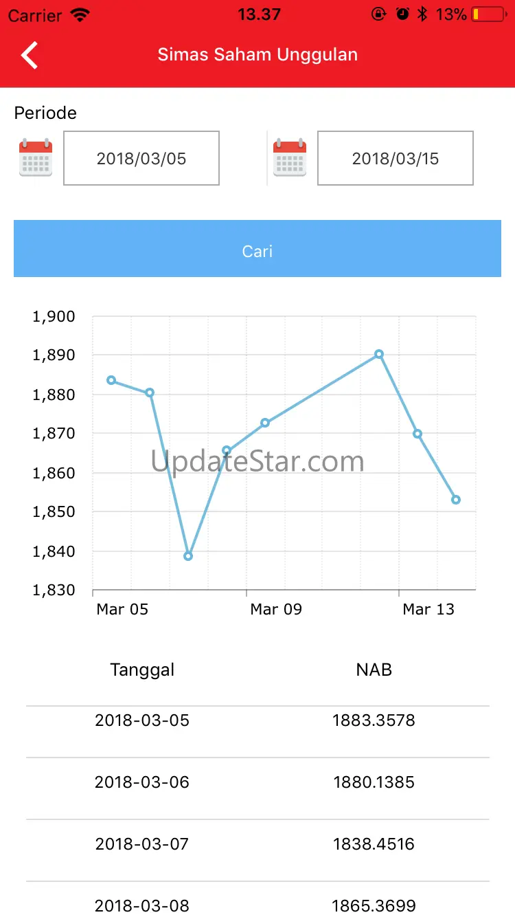Image resolution: width=515 pixels, height=917 pixels.
Task: Tap the alarm clock status icon
Action: (402, 14)
